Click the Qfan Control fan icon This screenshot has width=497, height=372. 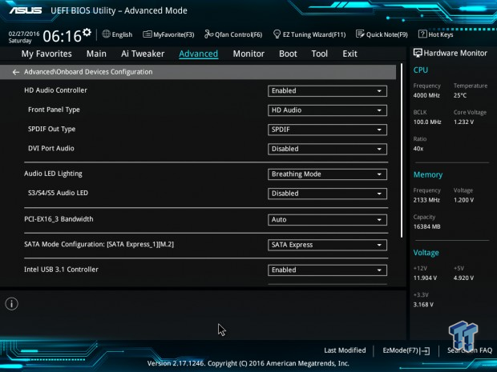point(208,34)
